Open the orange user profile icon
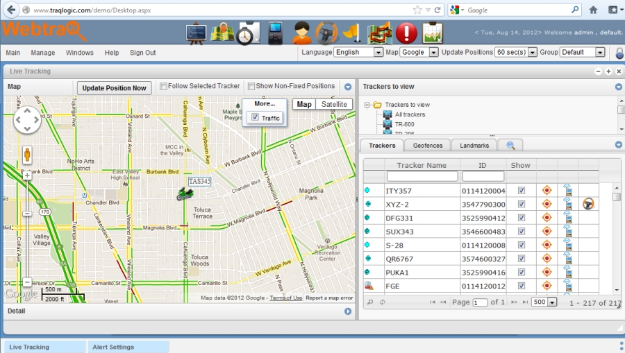Viewport: 625px width, 353px height. tap(302, 33)
